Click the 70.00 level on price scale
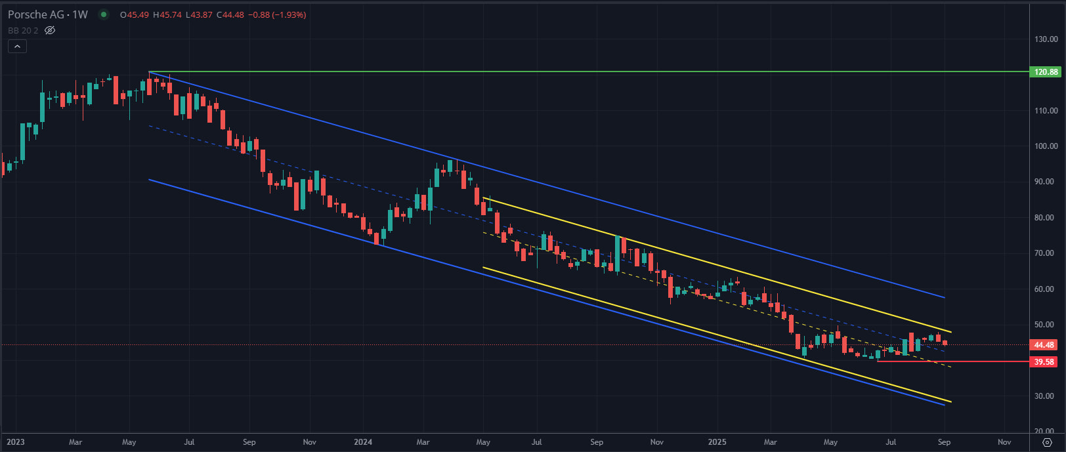 [1046, 253]
